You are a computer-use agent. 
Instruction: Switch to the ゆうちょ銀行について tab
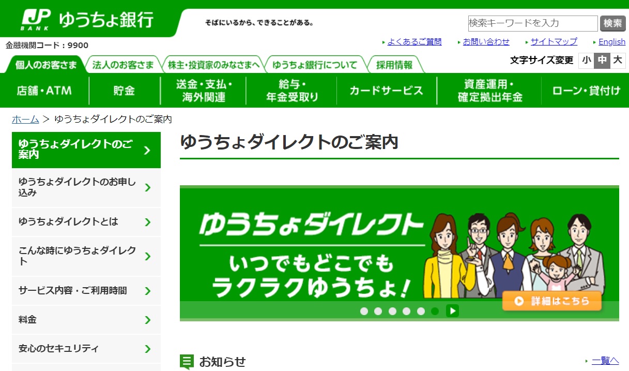(315, 65)
